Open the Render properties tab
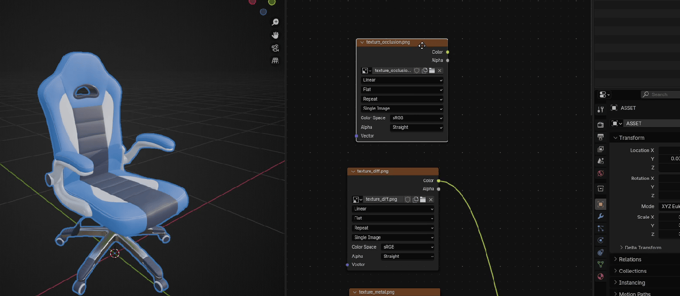The image size is (680, 296). pyautogui.click(x=600, y=125)
